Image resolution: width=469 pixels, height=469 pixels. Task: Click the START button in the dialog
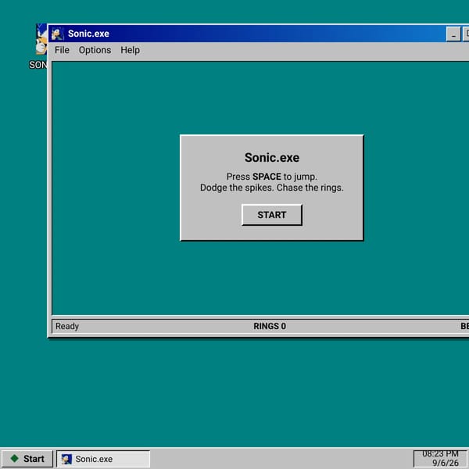pyautogui.click(x=272, y=215)
